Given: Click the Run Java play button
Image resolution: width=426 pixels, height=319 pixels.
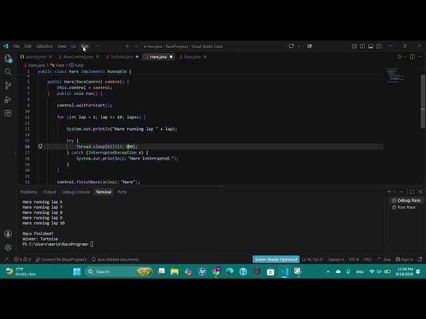Looking at the screenshot, I should point(399,56).
